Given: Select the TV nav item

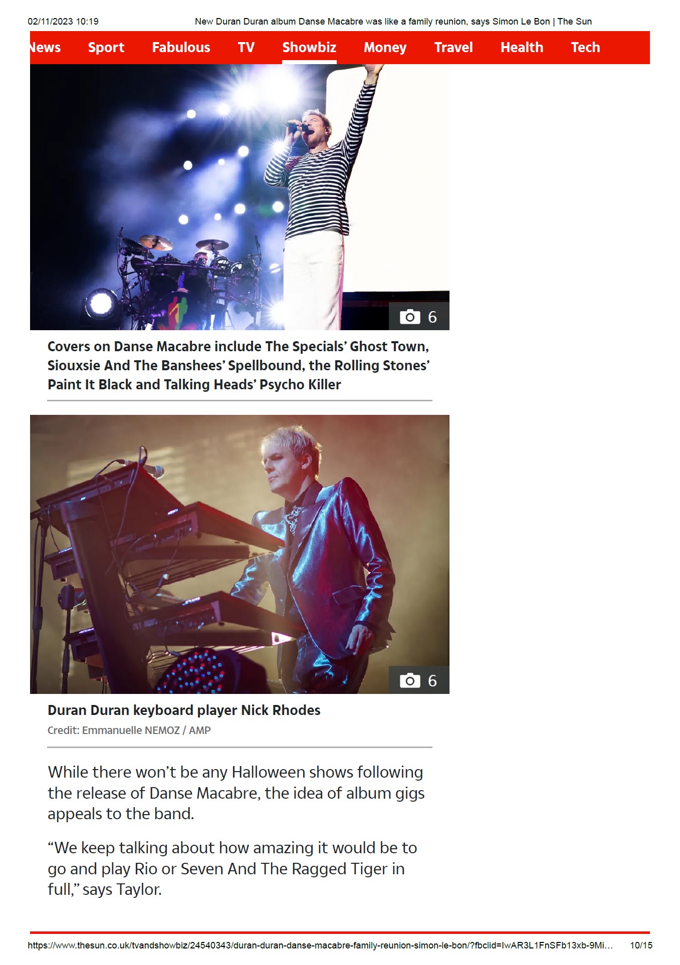Looking at the screenshot, I should (x=246, y=47).
